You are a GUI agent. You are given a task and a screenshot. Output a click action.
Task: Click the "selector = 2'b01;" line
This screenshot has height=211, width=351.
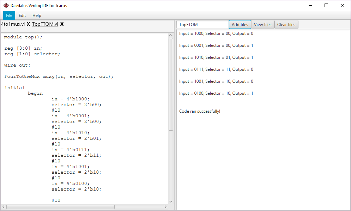pos(77,138)
